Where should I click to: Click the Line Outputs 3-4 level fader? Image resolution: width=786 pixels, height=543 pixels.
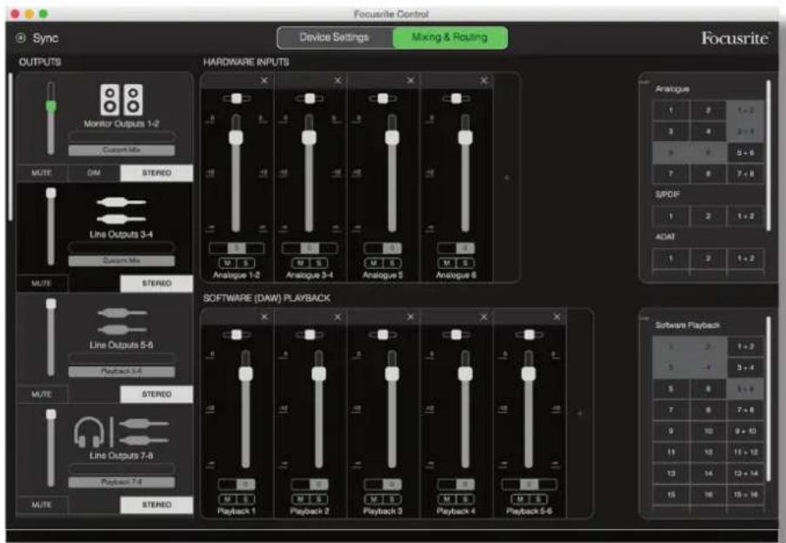[x=50, y=226]
